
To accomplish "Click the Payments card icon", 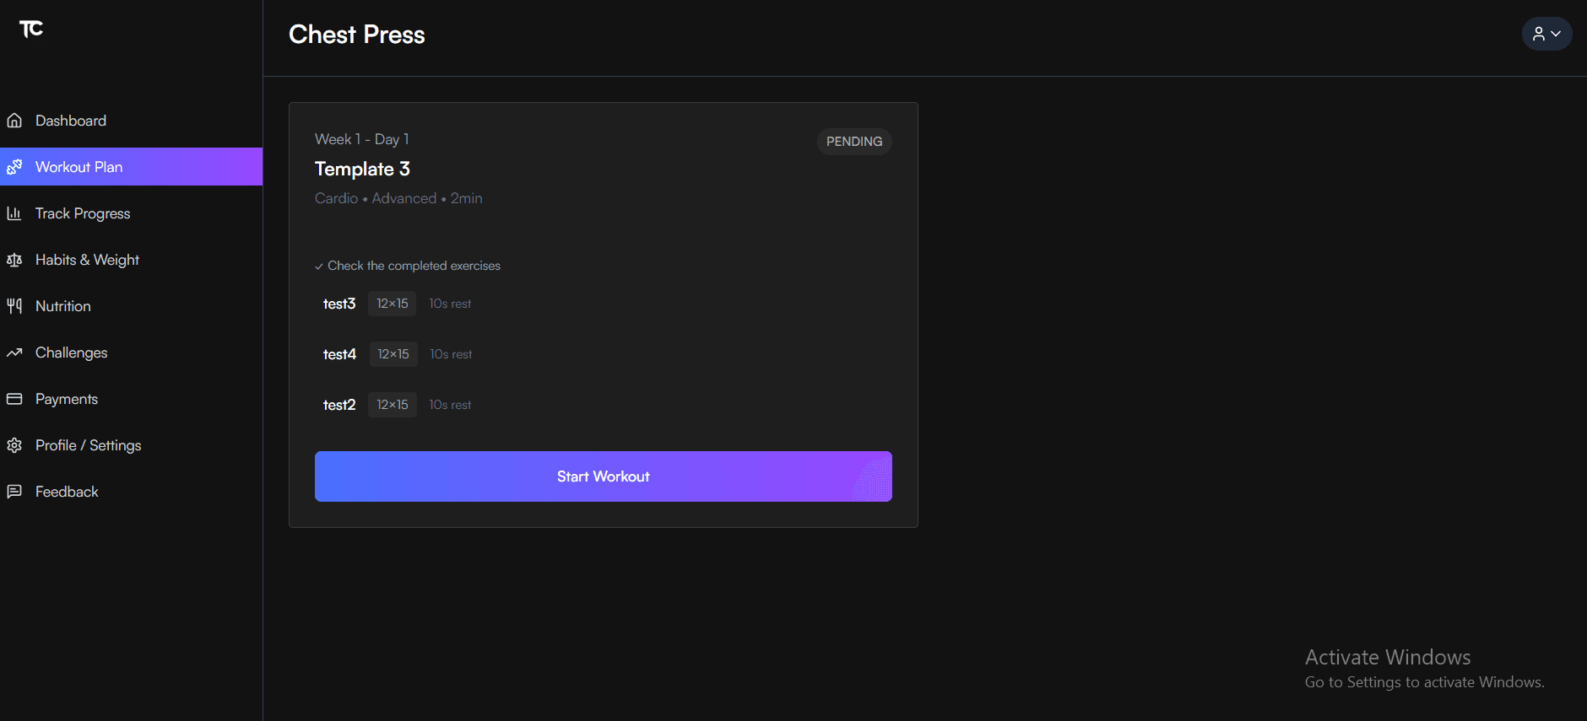I will (14, 399).
